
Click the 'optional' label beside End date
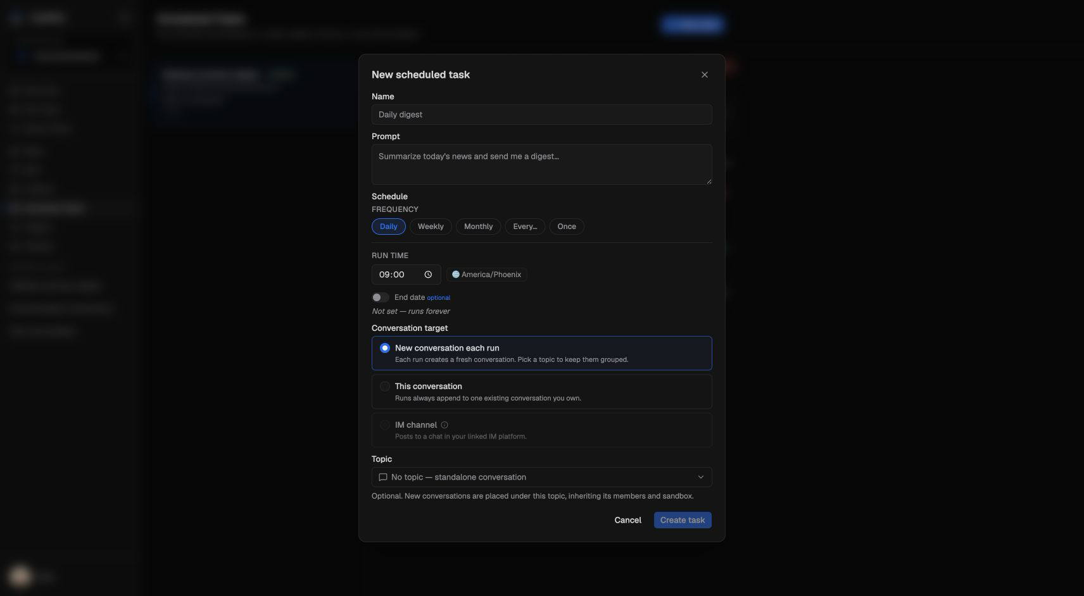point(438,298)
